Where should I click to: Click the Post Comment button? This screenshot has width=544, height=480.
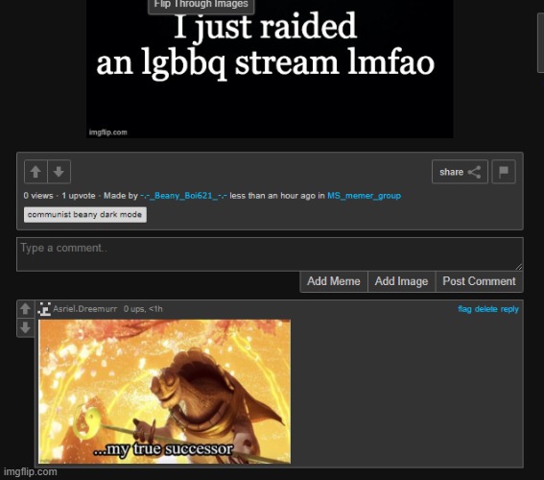[x=479, y=281]
